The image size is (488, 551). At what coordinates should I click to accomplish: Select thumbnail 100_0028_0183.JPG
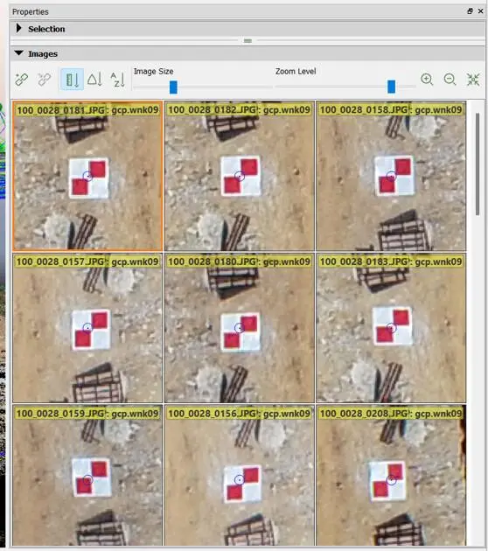pyautogui.click(x=391, y=328)
